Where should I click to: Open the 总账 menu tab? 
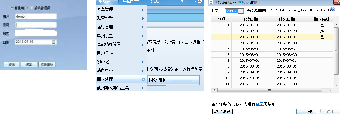coord(155,2)
